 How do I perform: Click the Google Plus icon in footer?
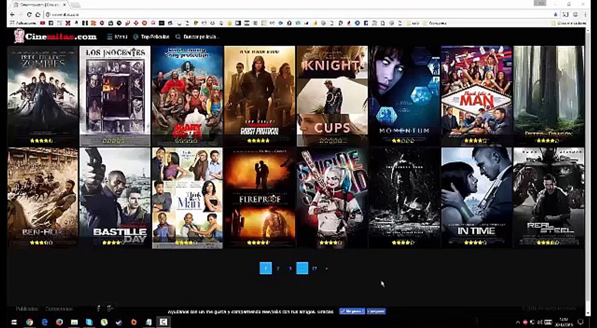tap(110, 308)
